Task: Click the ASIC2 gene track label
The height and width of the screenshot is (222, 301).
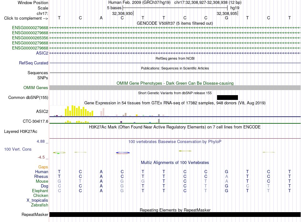Action: 42,53
